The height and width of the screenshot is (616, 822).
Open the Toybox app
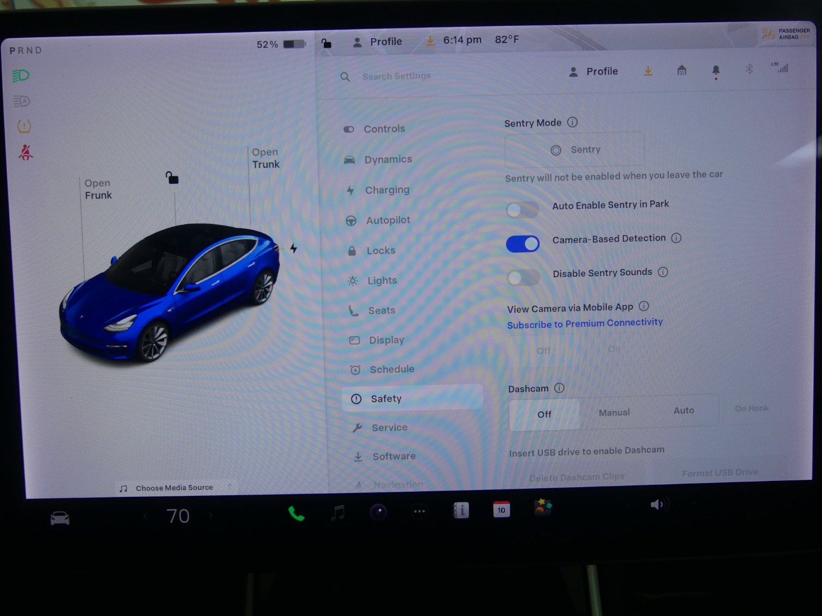coord(542,506)
